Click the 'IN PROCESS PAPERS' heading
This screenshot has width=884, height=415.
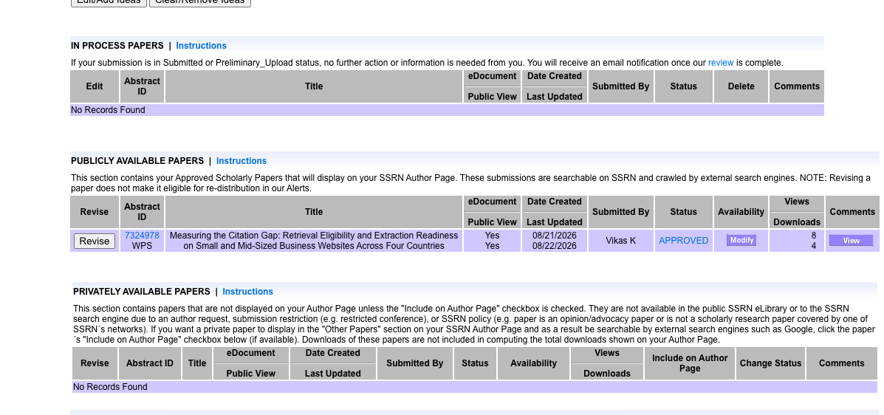[x=117, y=46]
